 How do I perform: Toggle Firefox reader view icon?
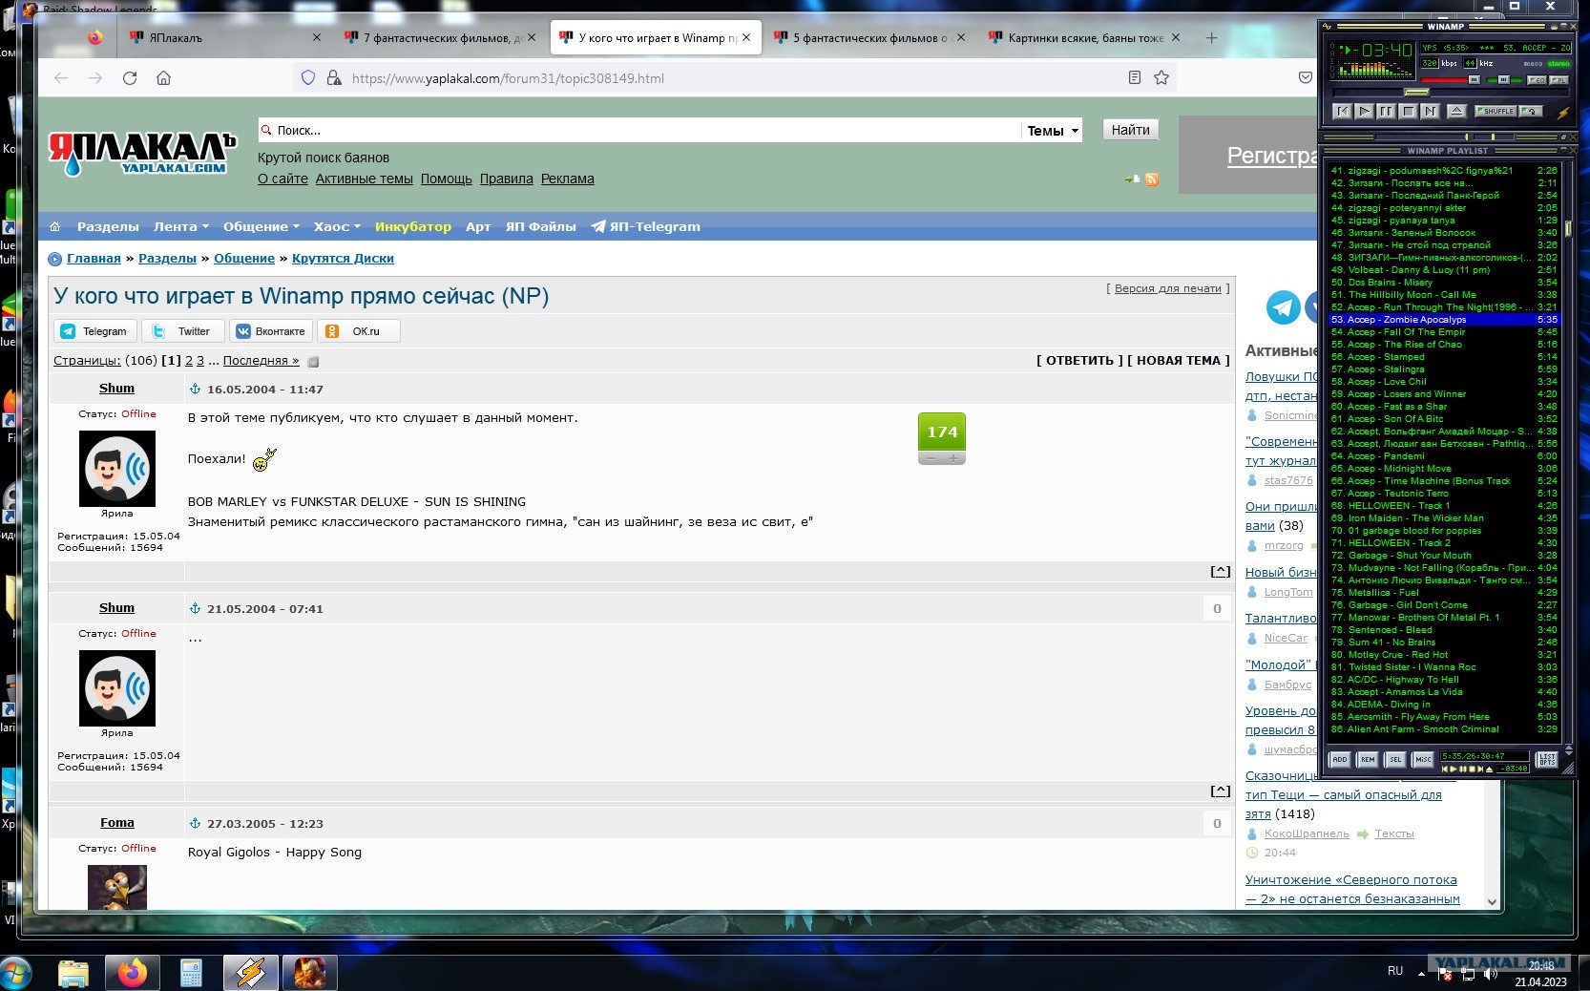click(1135, 78)
